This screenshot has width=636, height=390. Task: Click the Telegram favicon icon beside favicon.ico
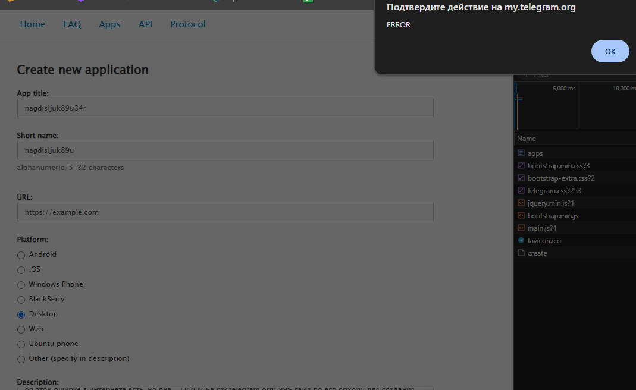click(521, 240)
